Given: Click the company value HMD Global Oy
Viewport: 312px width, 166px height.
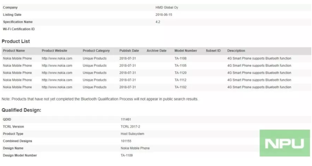Looking at the screenshot, I should (x=167, y=8).
